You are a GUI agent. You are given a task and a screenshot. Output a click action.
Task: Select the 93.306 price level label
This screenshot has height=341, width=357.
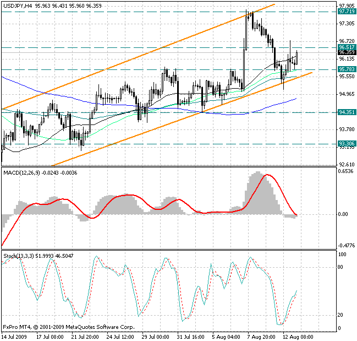point(347,143)
